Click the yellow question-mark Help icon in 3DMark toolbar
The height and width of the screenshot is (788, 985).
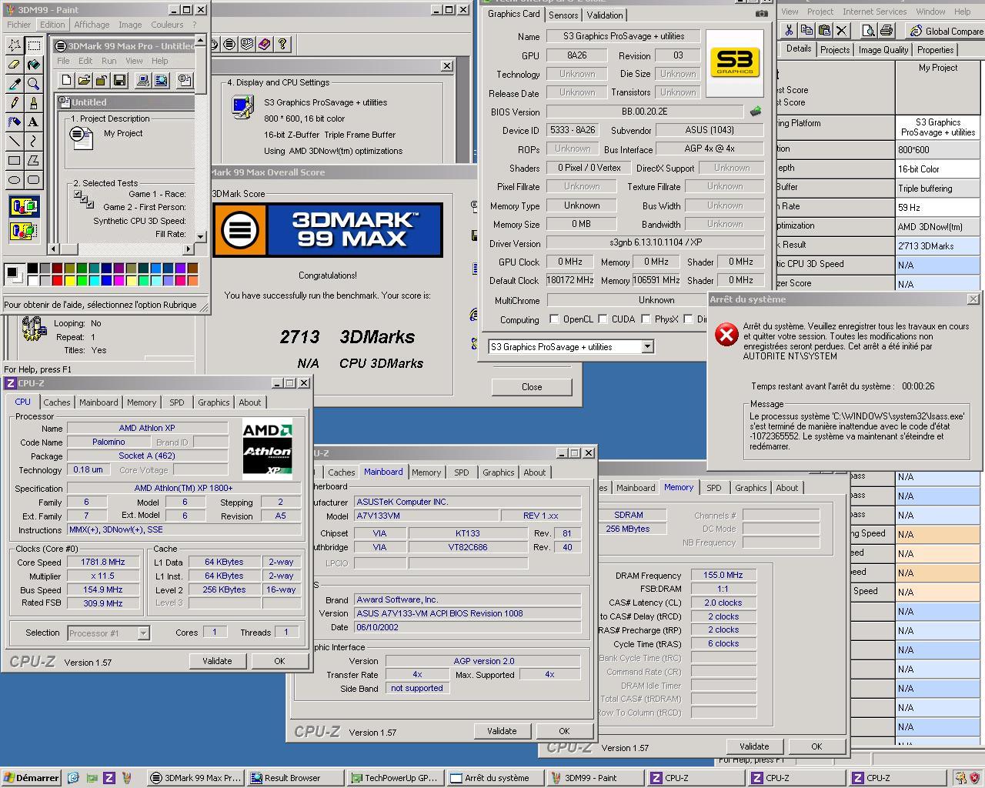(x=282, y=45)
